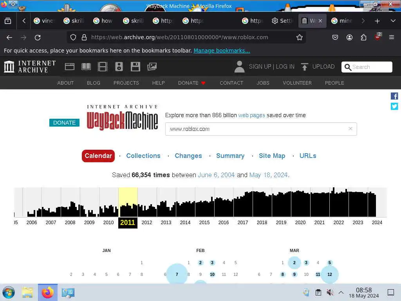This screenshot has width=401, height=301.
Task: Share on Facebook icon
Action: (x=394, y=96)
